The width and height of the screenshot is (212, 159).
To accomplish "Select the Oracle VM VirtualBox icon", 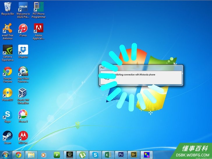I will pos(23,96).
